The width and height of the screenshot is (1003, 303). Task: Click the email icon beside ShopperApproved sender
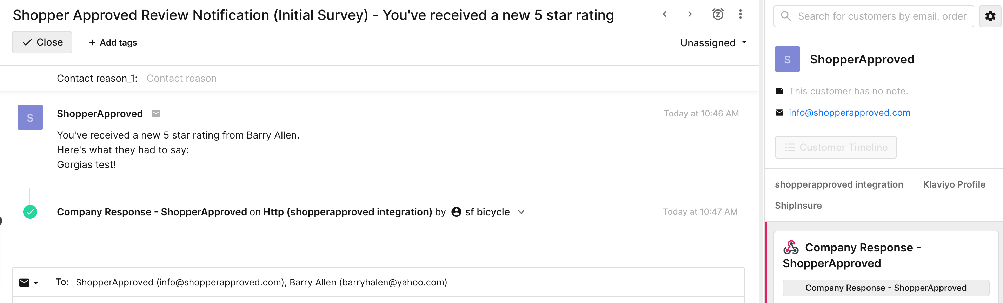coord(156,114)
